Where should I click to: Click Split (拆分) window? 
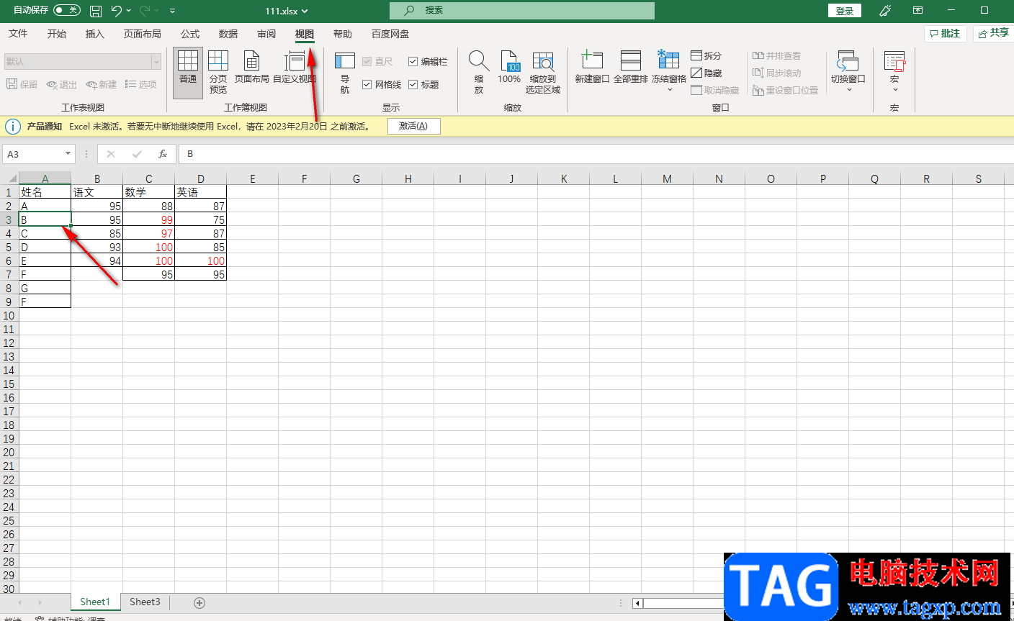coord(706,55)
